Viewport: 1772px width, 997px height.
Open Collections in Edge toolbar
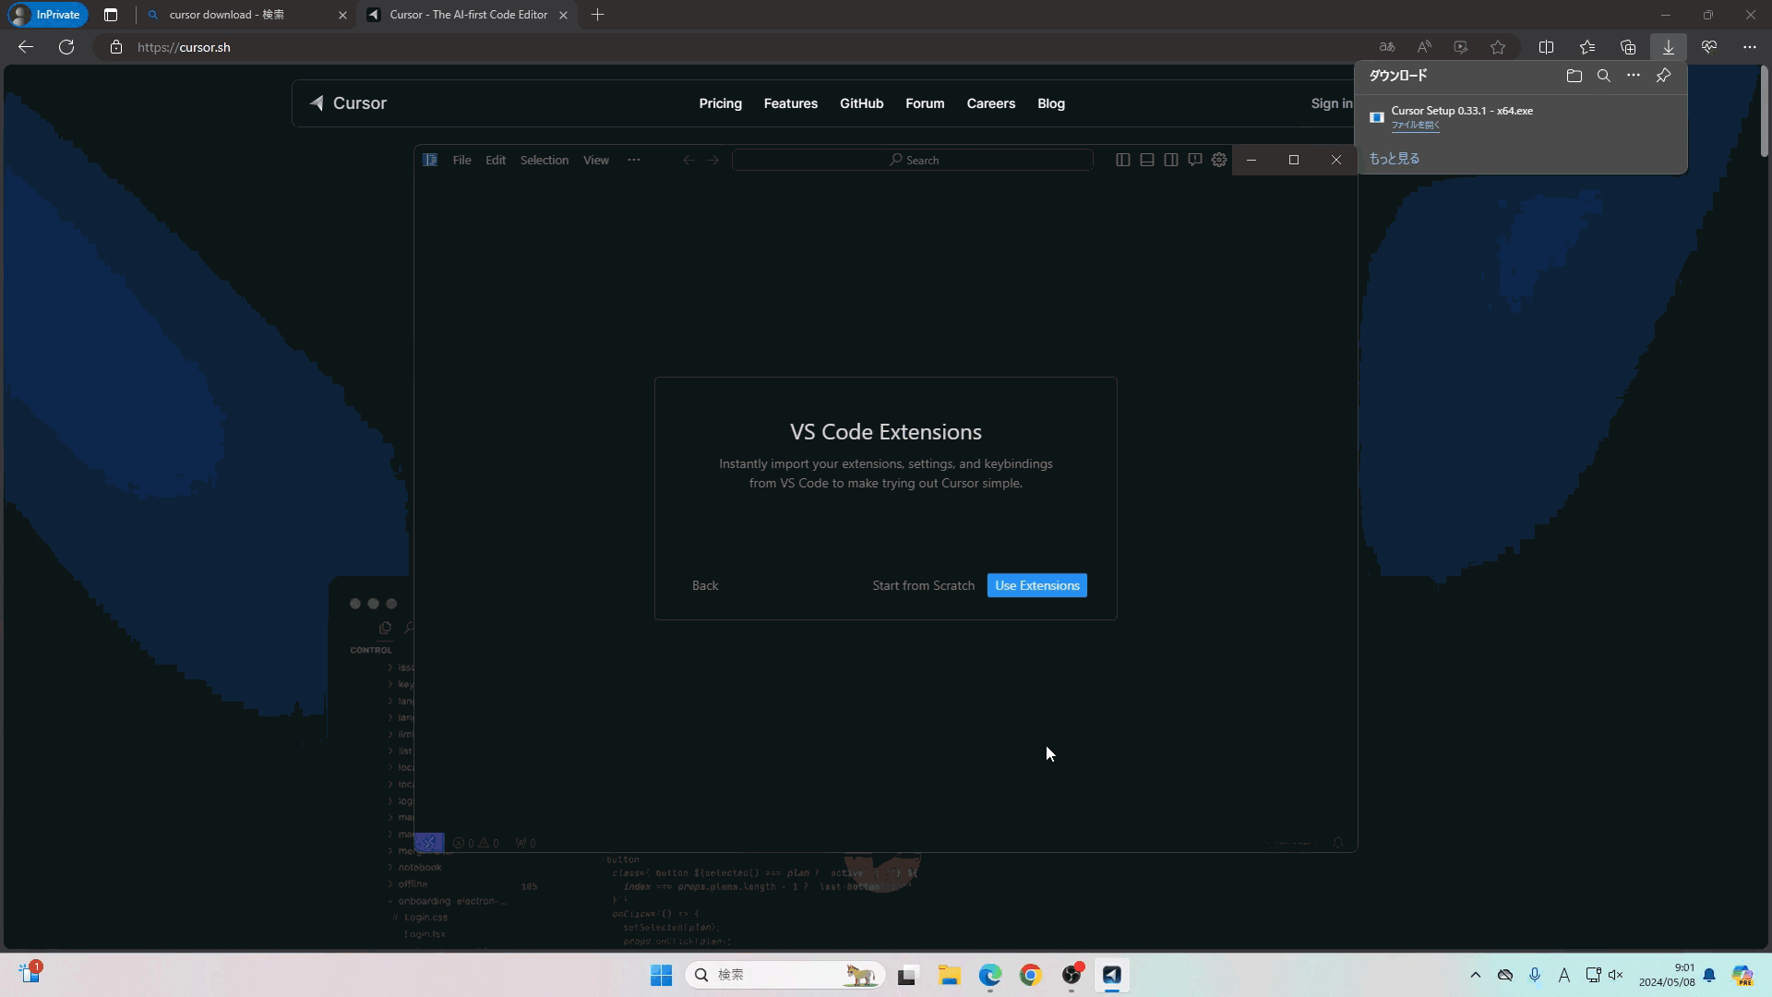pyautogui.click(x=1627, y=47)
